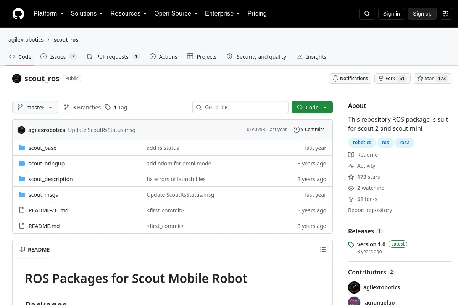
Task: Click tag icon next to version 1.0
Action: pos(351,244)
